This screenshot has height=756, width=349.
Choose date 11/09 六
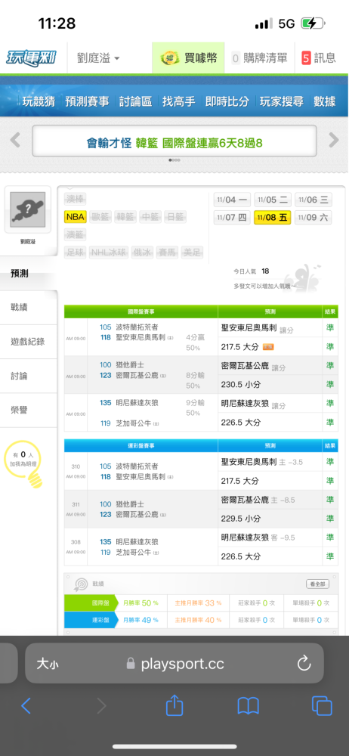tap(313, 218)
